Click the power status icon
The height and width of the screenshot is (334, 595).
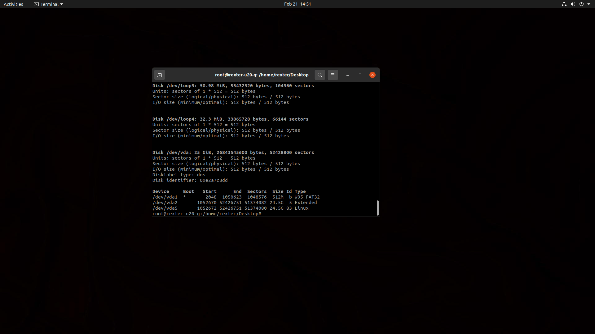[582, 4]
